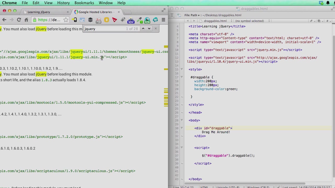Viewport: 335px width, 188px height.
Task: Reload the current Chrome page
Action: pyautogui.click(x=19, y=20)
